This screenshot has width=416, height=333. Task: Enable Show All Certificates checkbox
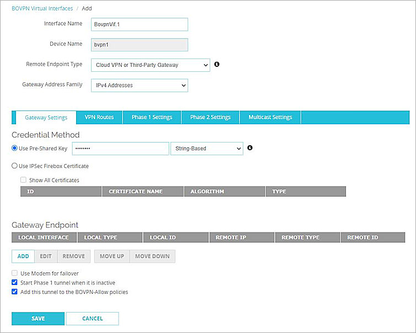click(23, 180)
